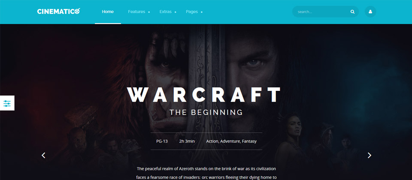Click the 2h 3min runtime label

pyautogui.click(x=187, y=141)
